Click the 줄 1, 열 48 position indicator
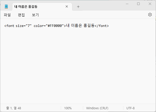The width and height of the screenshot is (156, 112). tap(14, 108)
